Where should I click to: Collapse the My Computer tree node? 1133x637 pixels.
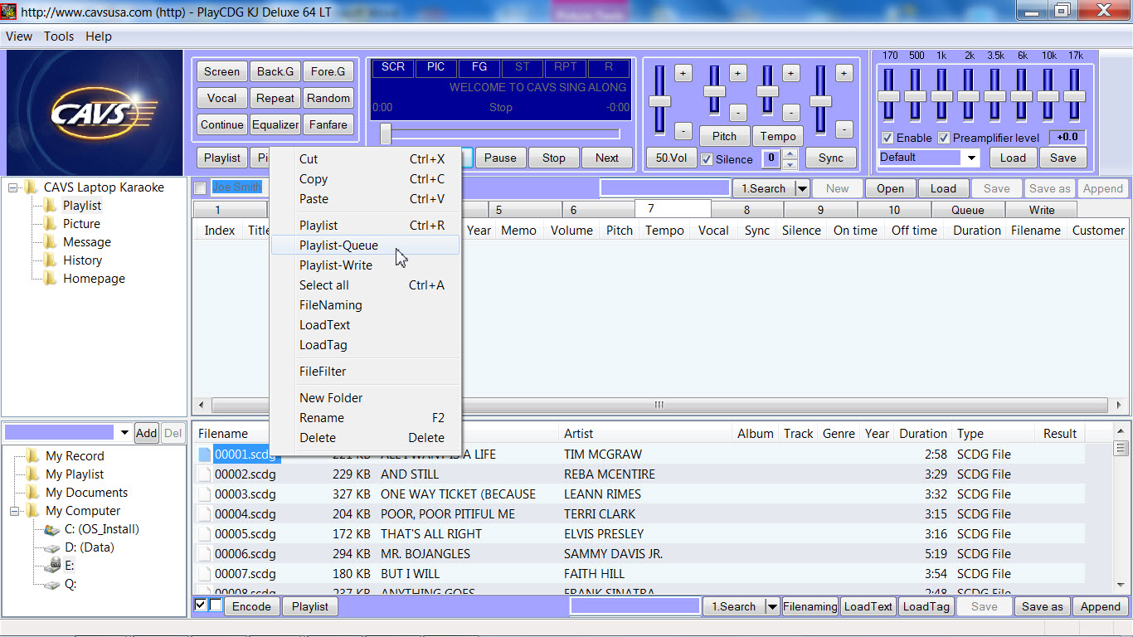(14, 511)
